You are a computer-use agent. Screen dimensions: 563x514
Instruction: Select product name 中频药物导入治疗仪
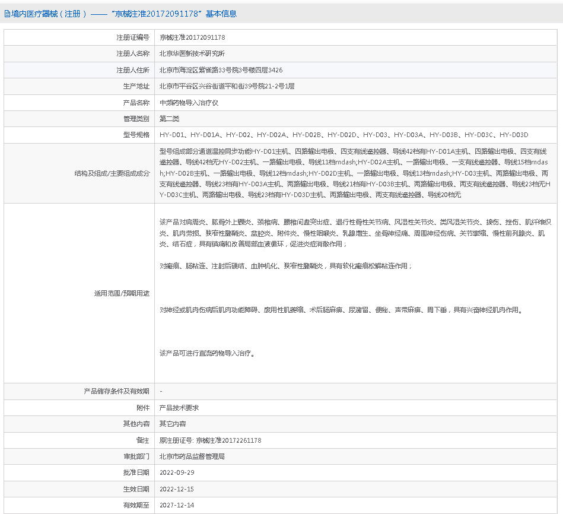pos(189,103)
